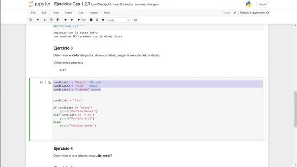
Task: Open the Kernel menu
Action: click(94, 13)
